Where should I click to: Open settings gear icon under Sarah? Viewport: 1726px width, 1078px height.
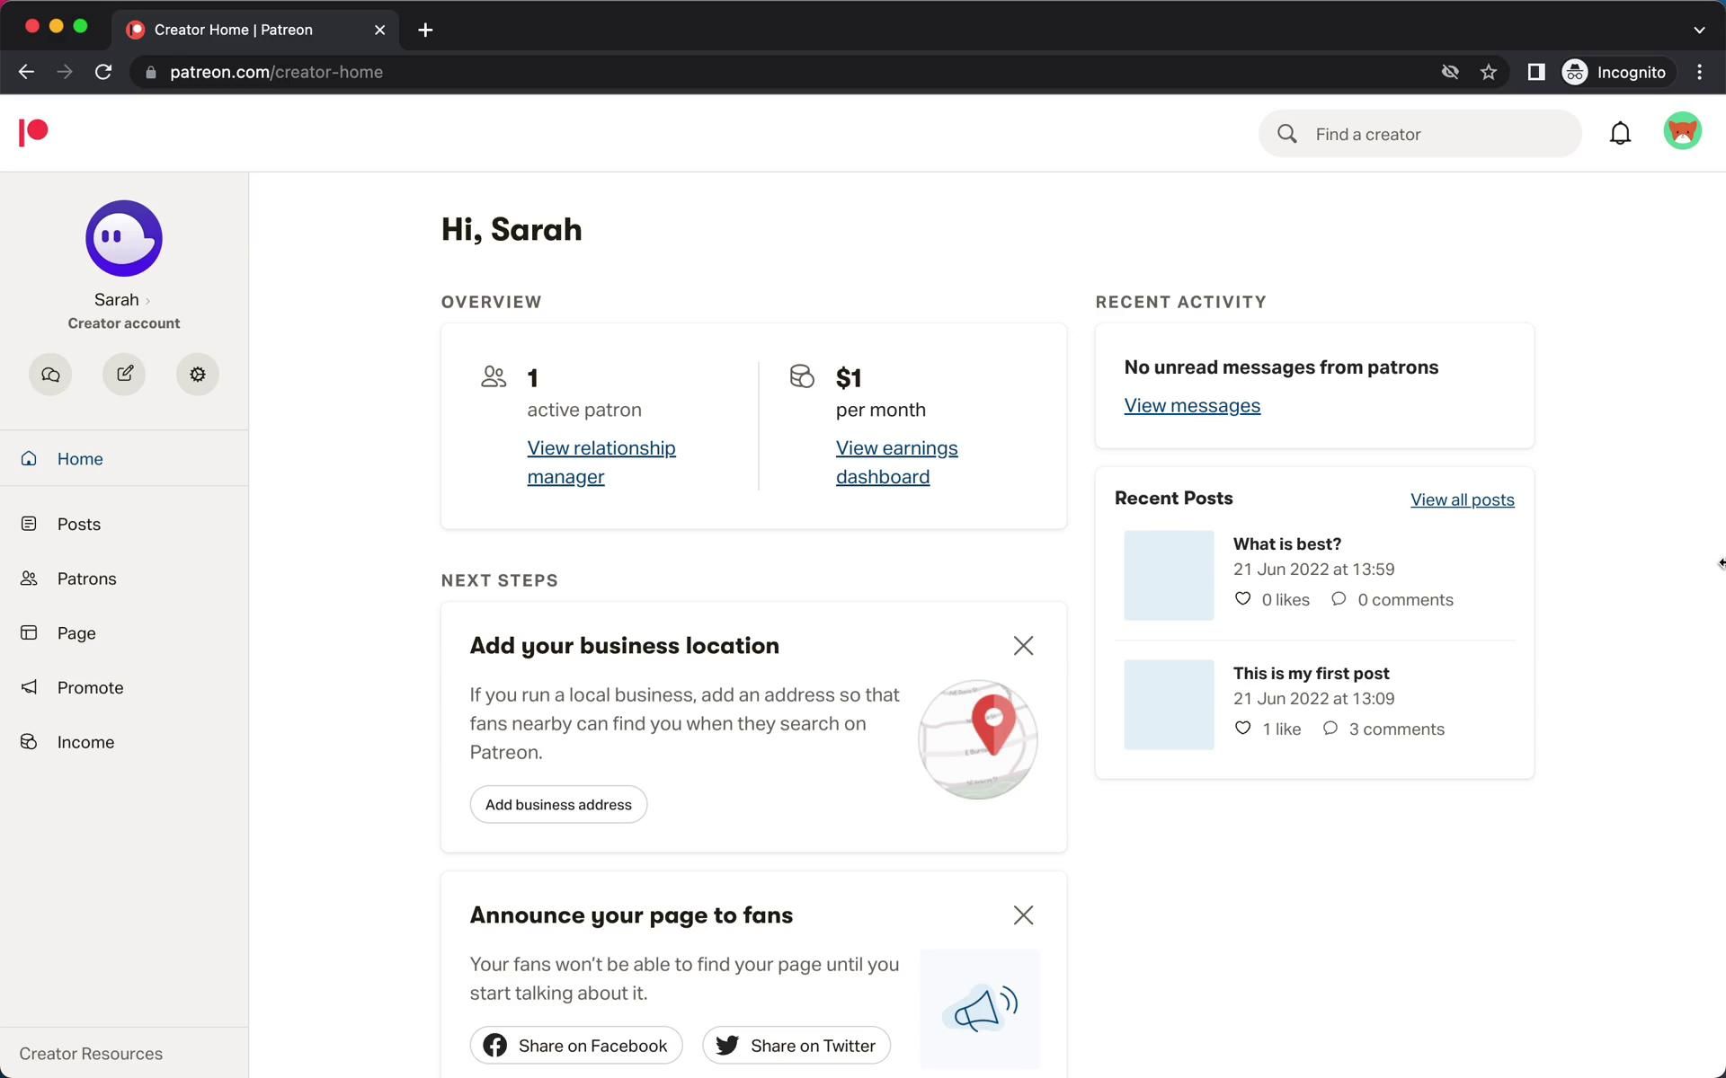coord(198,375)
